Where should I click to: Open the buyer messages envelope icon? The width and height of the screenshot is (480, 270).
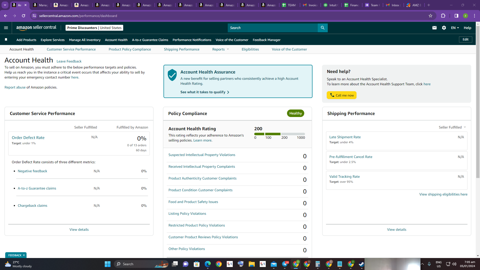point(434,28)
